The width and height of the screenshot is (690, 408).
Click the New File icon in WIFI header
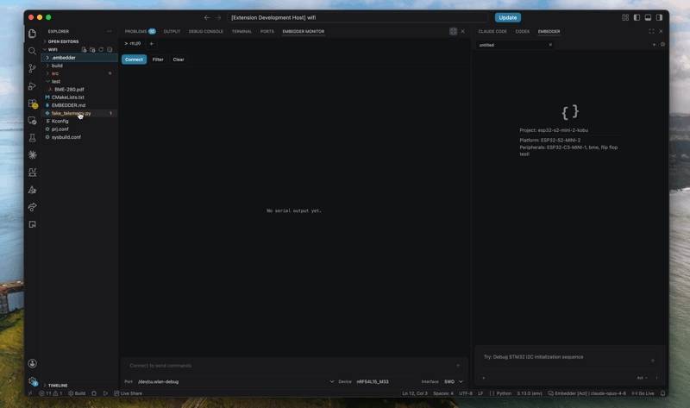pos(84,50)
